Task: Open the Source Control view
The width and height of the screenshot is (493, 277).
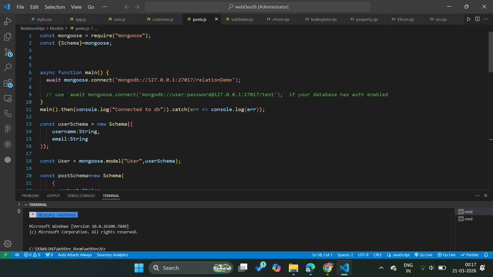Action: tap(7, 53)
